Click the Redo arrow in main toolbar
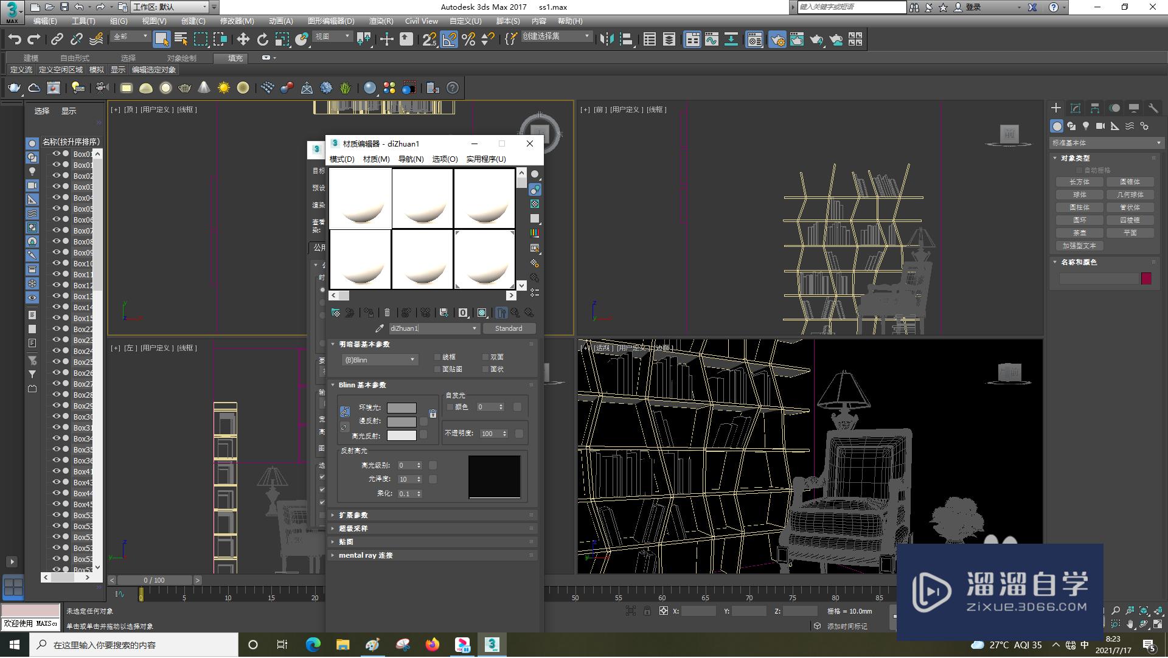Viewport: 1168px width, 658px height. pyautogui.click(x=34, y=40)
